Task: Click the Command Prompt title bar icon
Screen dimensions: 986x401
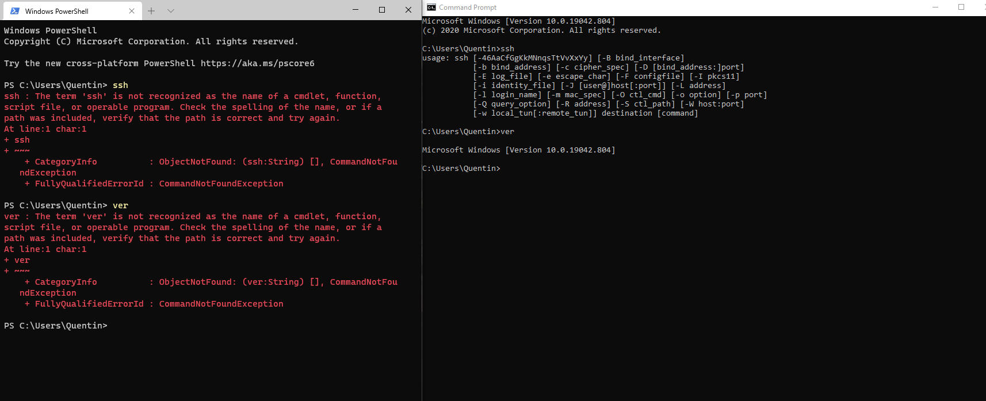Action: click(431, 7)
